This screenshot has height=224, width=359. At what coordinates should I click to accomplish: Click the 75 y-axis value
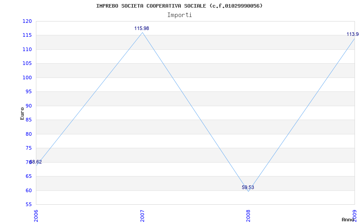point(28,148)
